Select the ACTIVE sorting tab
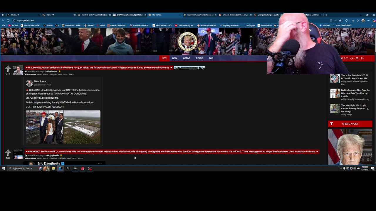This screenshot has width=376, height=211. click(187, 58)
